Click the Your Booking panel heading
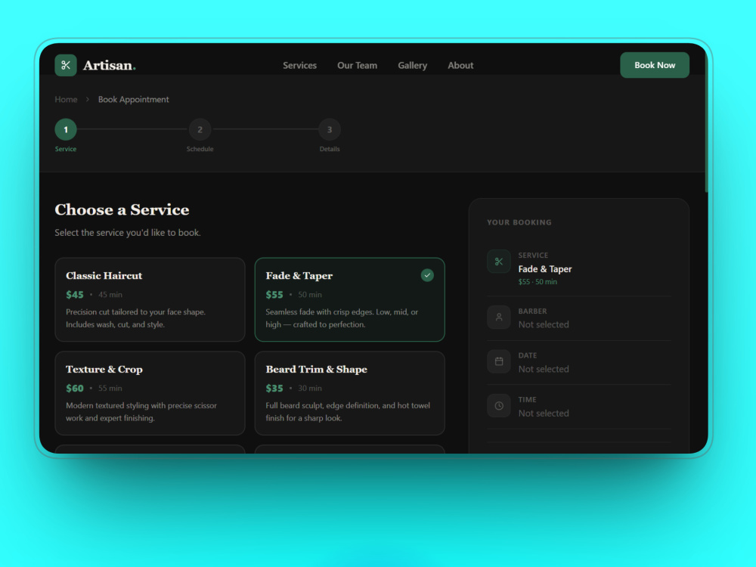The image size is (756, 567). 519,222
